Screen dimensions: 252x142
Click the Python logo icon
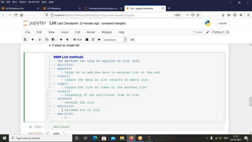208,23
